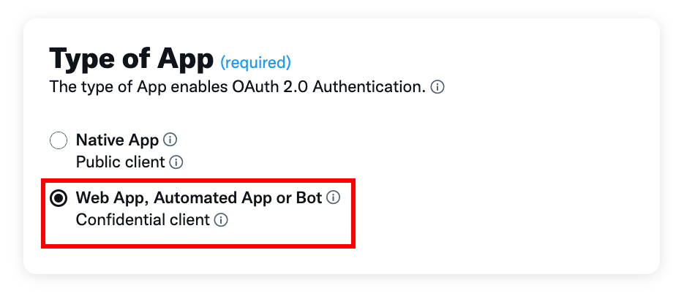Image resolution: width=684 pixels, height=299 pixels.
Task: Click info icon after Web App, Automated App or Bot
Action: point(334,197)
